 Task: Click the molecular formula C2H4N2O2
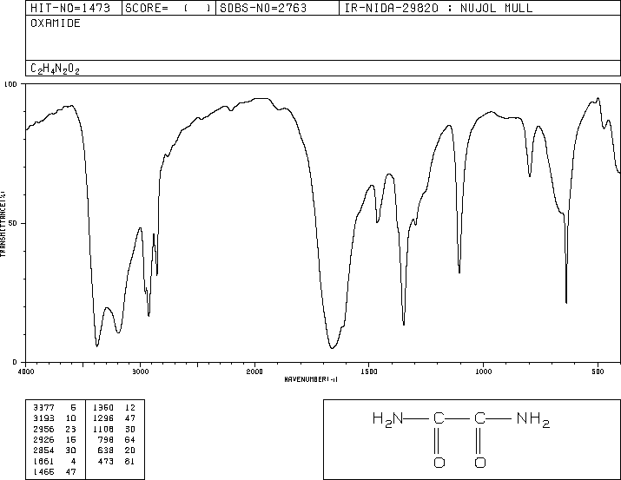click(x=55, y=69)
